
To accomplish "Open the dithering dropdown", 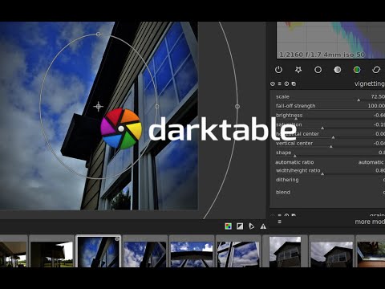I will [x=330, y=180].
